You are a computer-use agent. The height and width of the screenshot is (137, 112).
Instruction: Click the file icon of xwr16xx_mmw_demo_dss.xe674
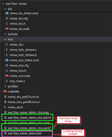pos(5,118)
